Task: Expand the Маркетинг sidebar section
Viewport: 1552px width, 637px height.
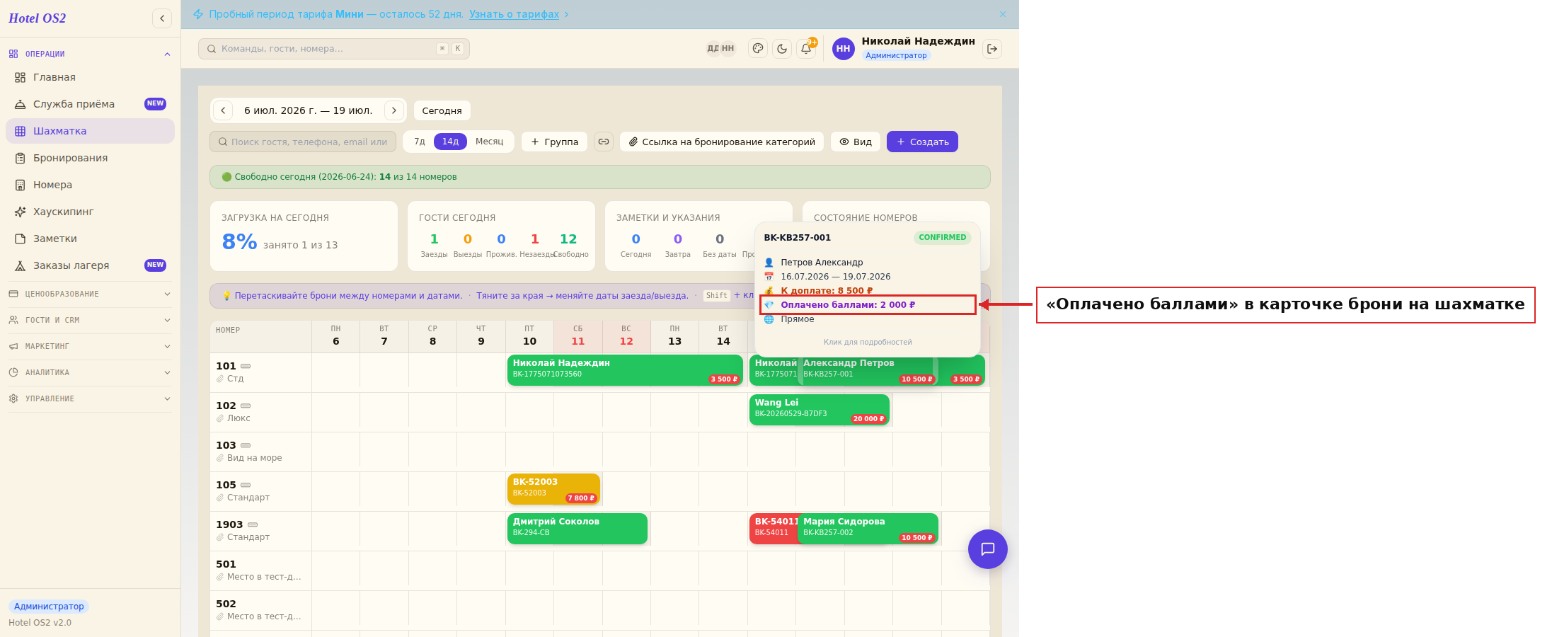Action: pos(90,346)
